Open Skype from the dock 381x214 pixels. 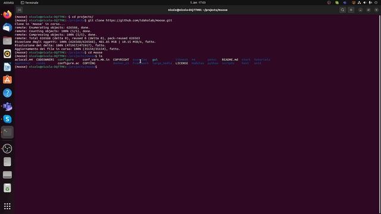tap(7, 119)
